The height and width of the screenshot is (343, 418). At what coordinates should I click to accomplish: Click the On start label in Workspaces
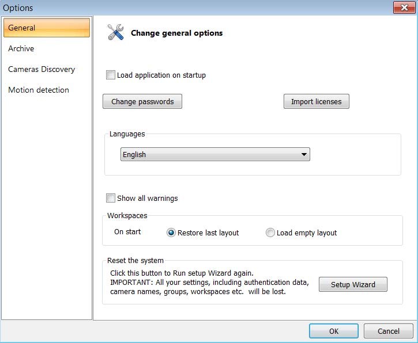[x=127, y=232]
